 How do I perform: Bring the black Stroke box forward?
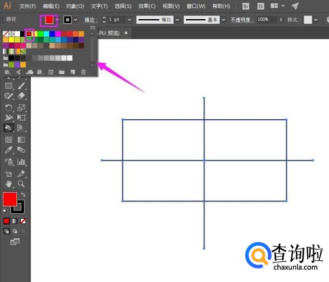(x=20, y=209)
